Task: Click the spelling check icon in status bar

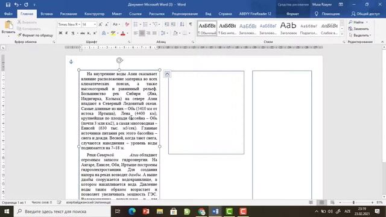Action: 59,203
